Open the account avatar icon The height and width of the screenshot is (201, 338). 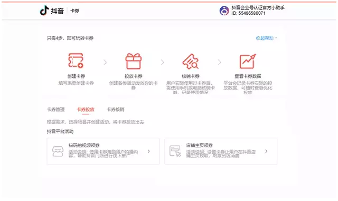click(x=224, y=11)
